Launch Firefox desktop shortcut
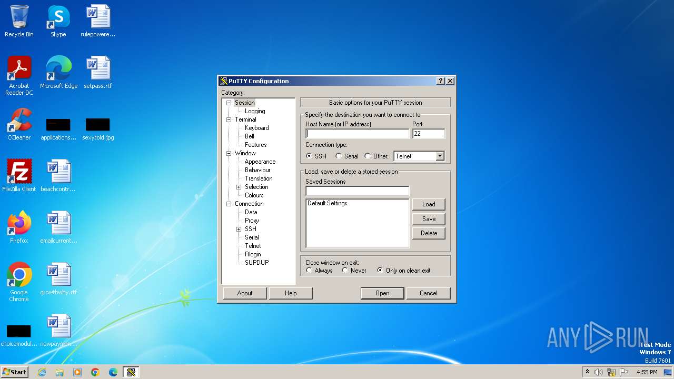Image resolution: width=674 pixels, height=379 pixels. point(19,227)
